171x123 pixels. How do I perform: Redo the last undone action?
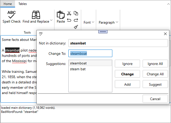click(76, 20)
